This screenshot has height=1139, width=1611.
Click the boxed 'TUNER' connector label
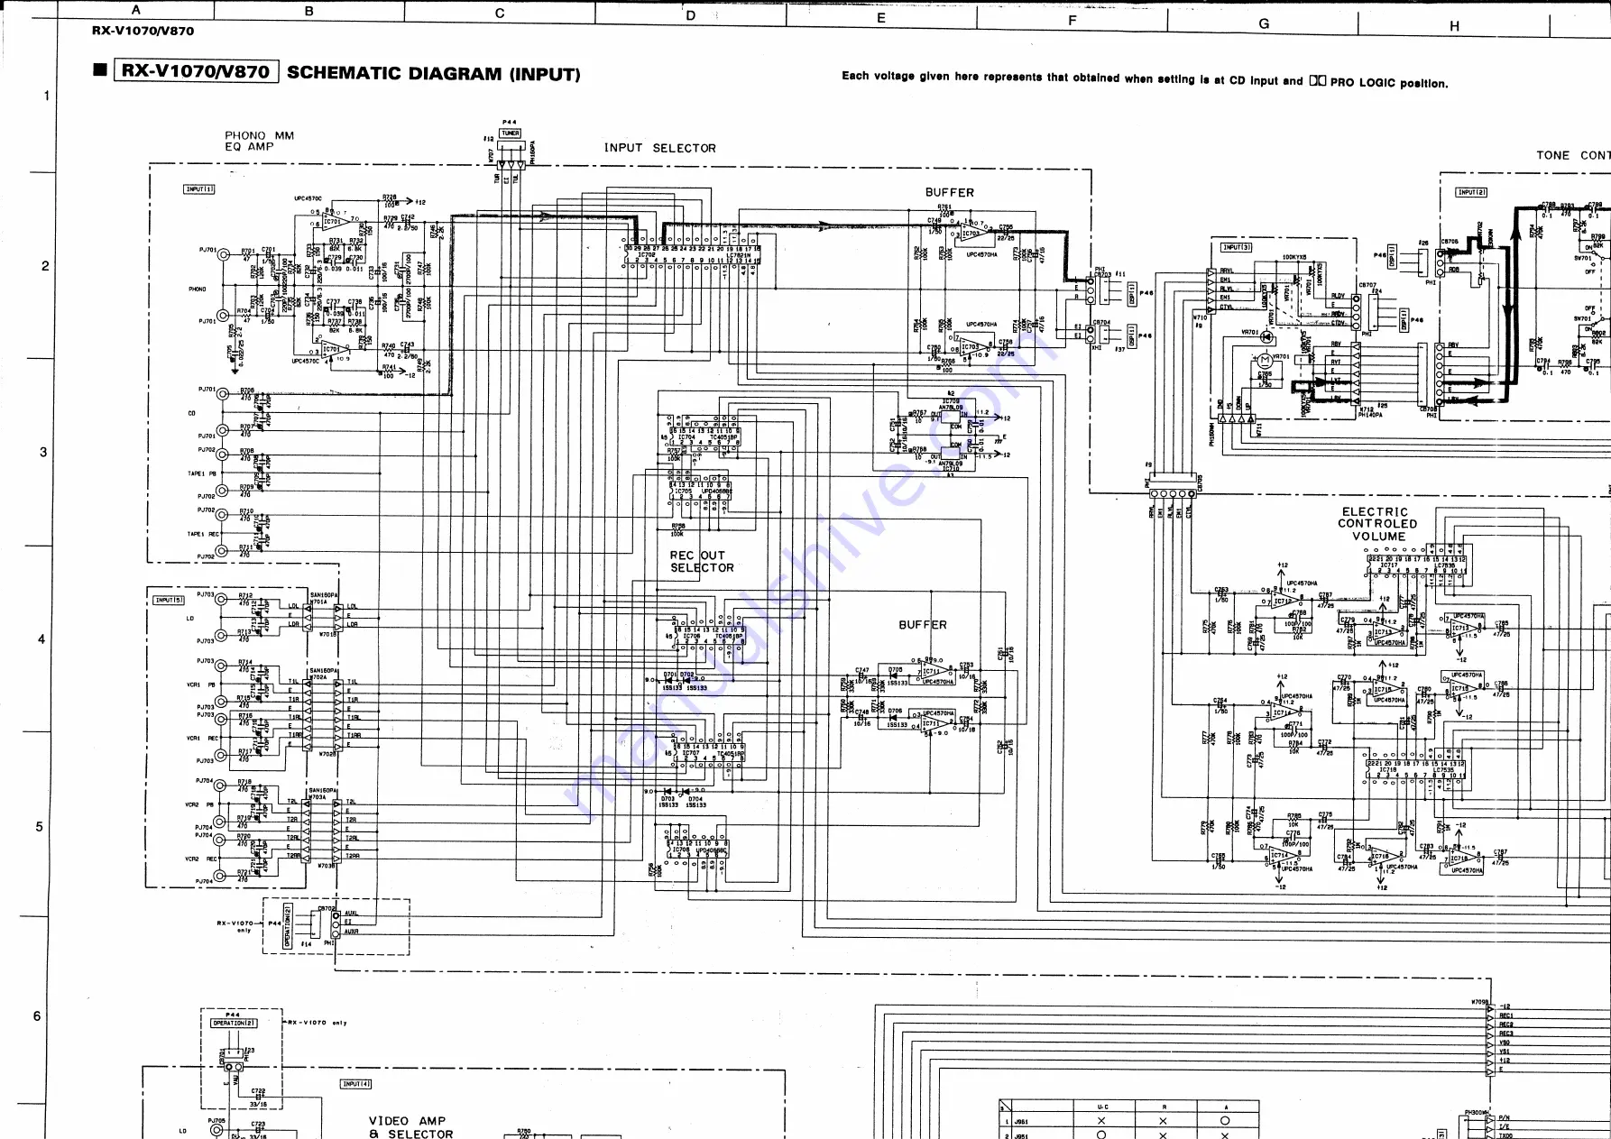[511, 133]
